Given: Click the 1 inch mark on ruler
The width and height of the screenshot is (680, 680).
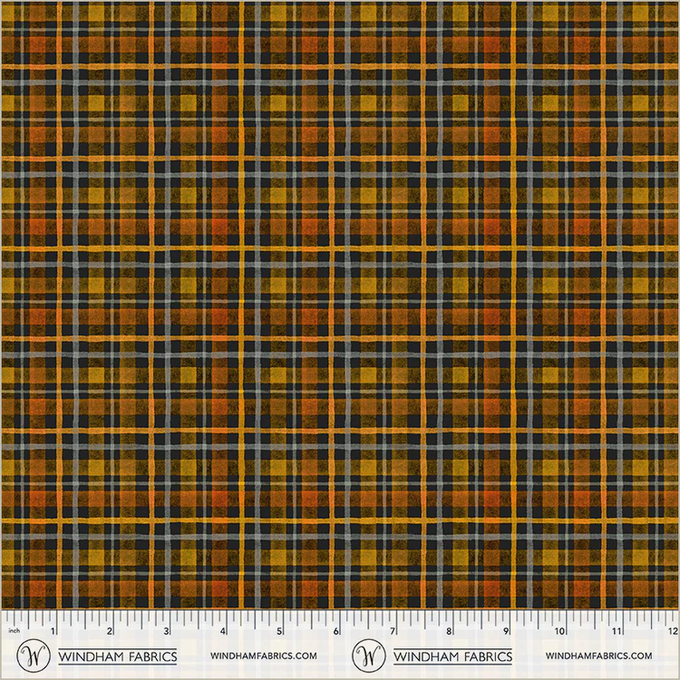Looking at the screenshot, I should pos(54,631).
